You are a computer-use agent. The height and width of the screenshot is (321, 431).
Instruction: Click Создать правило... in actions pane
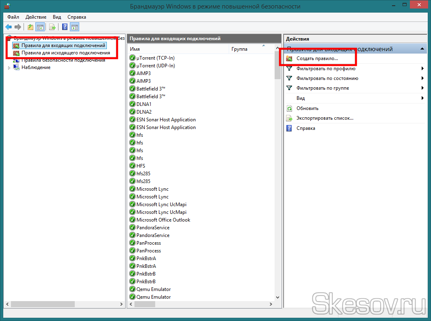[317, 59]
